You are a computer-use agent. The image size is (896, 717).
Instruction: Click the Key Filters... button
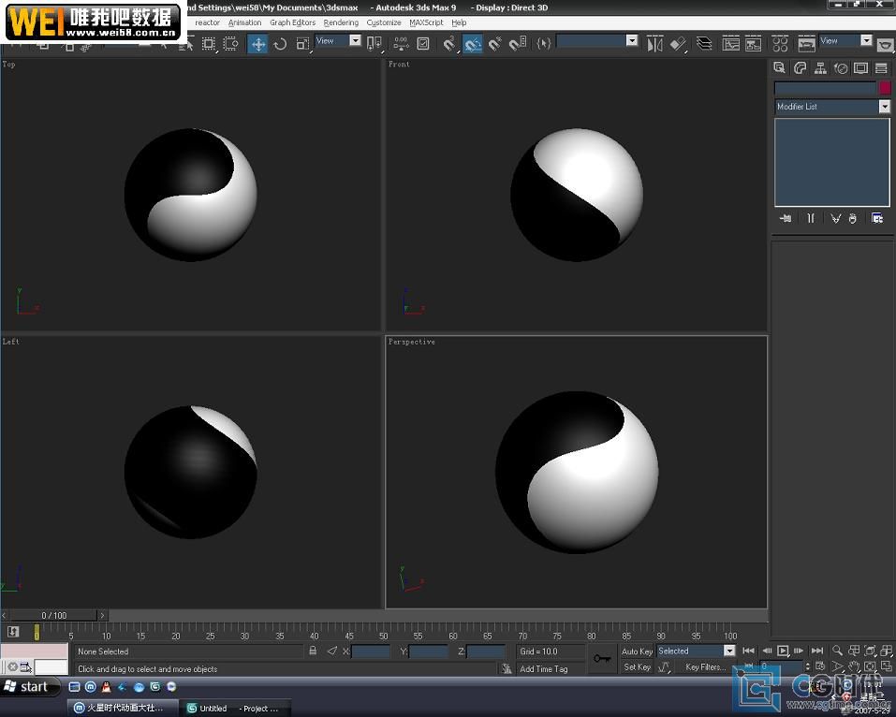tap(706, 666)
